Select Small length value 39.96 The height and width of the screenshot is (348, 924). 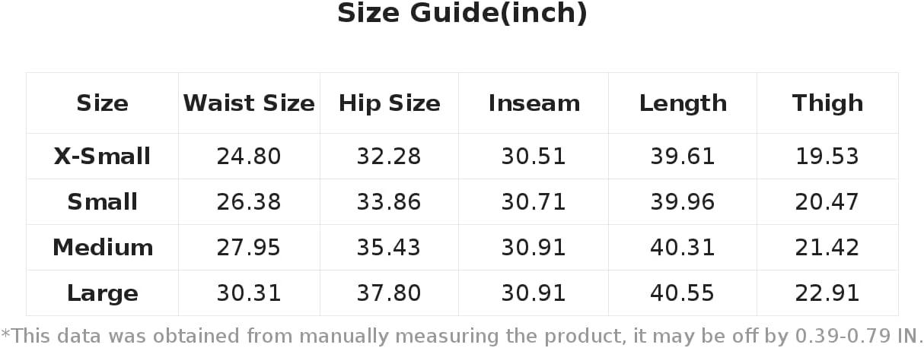click(x=683, y=202)
